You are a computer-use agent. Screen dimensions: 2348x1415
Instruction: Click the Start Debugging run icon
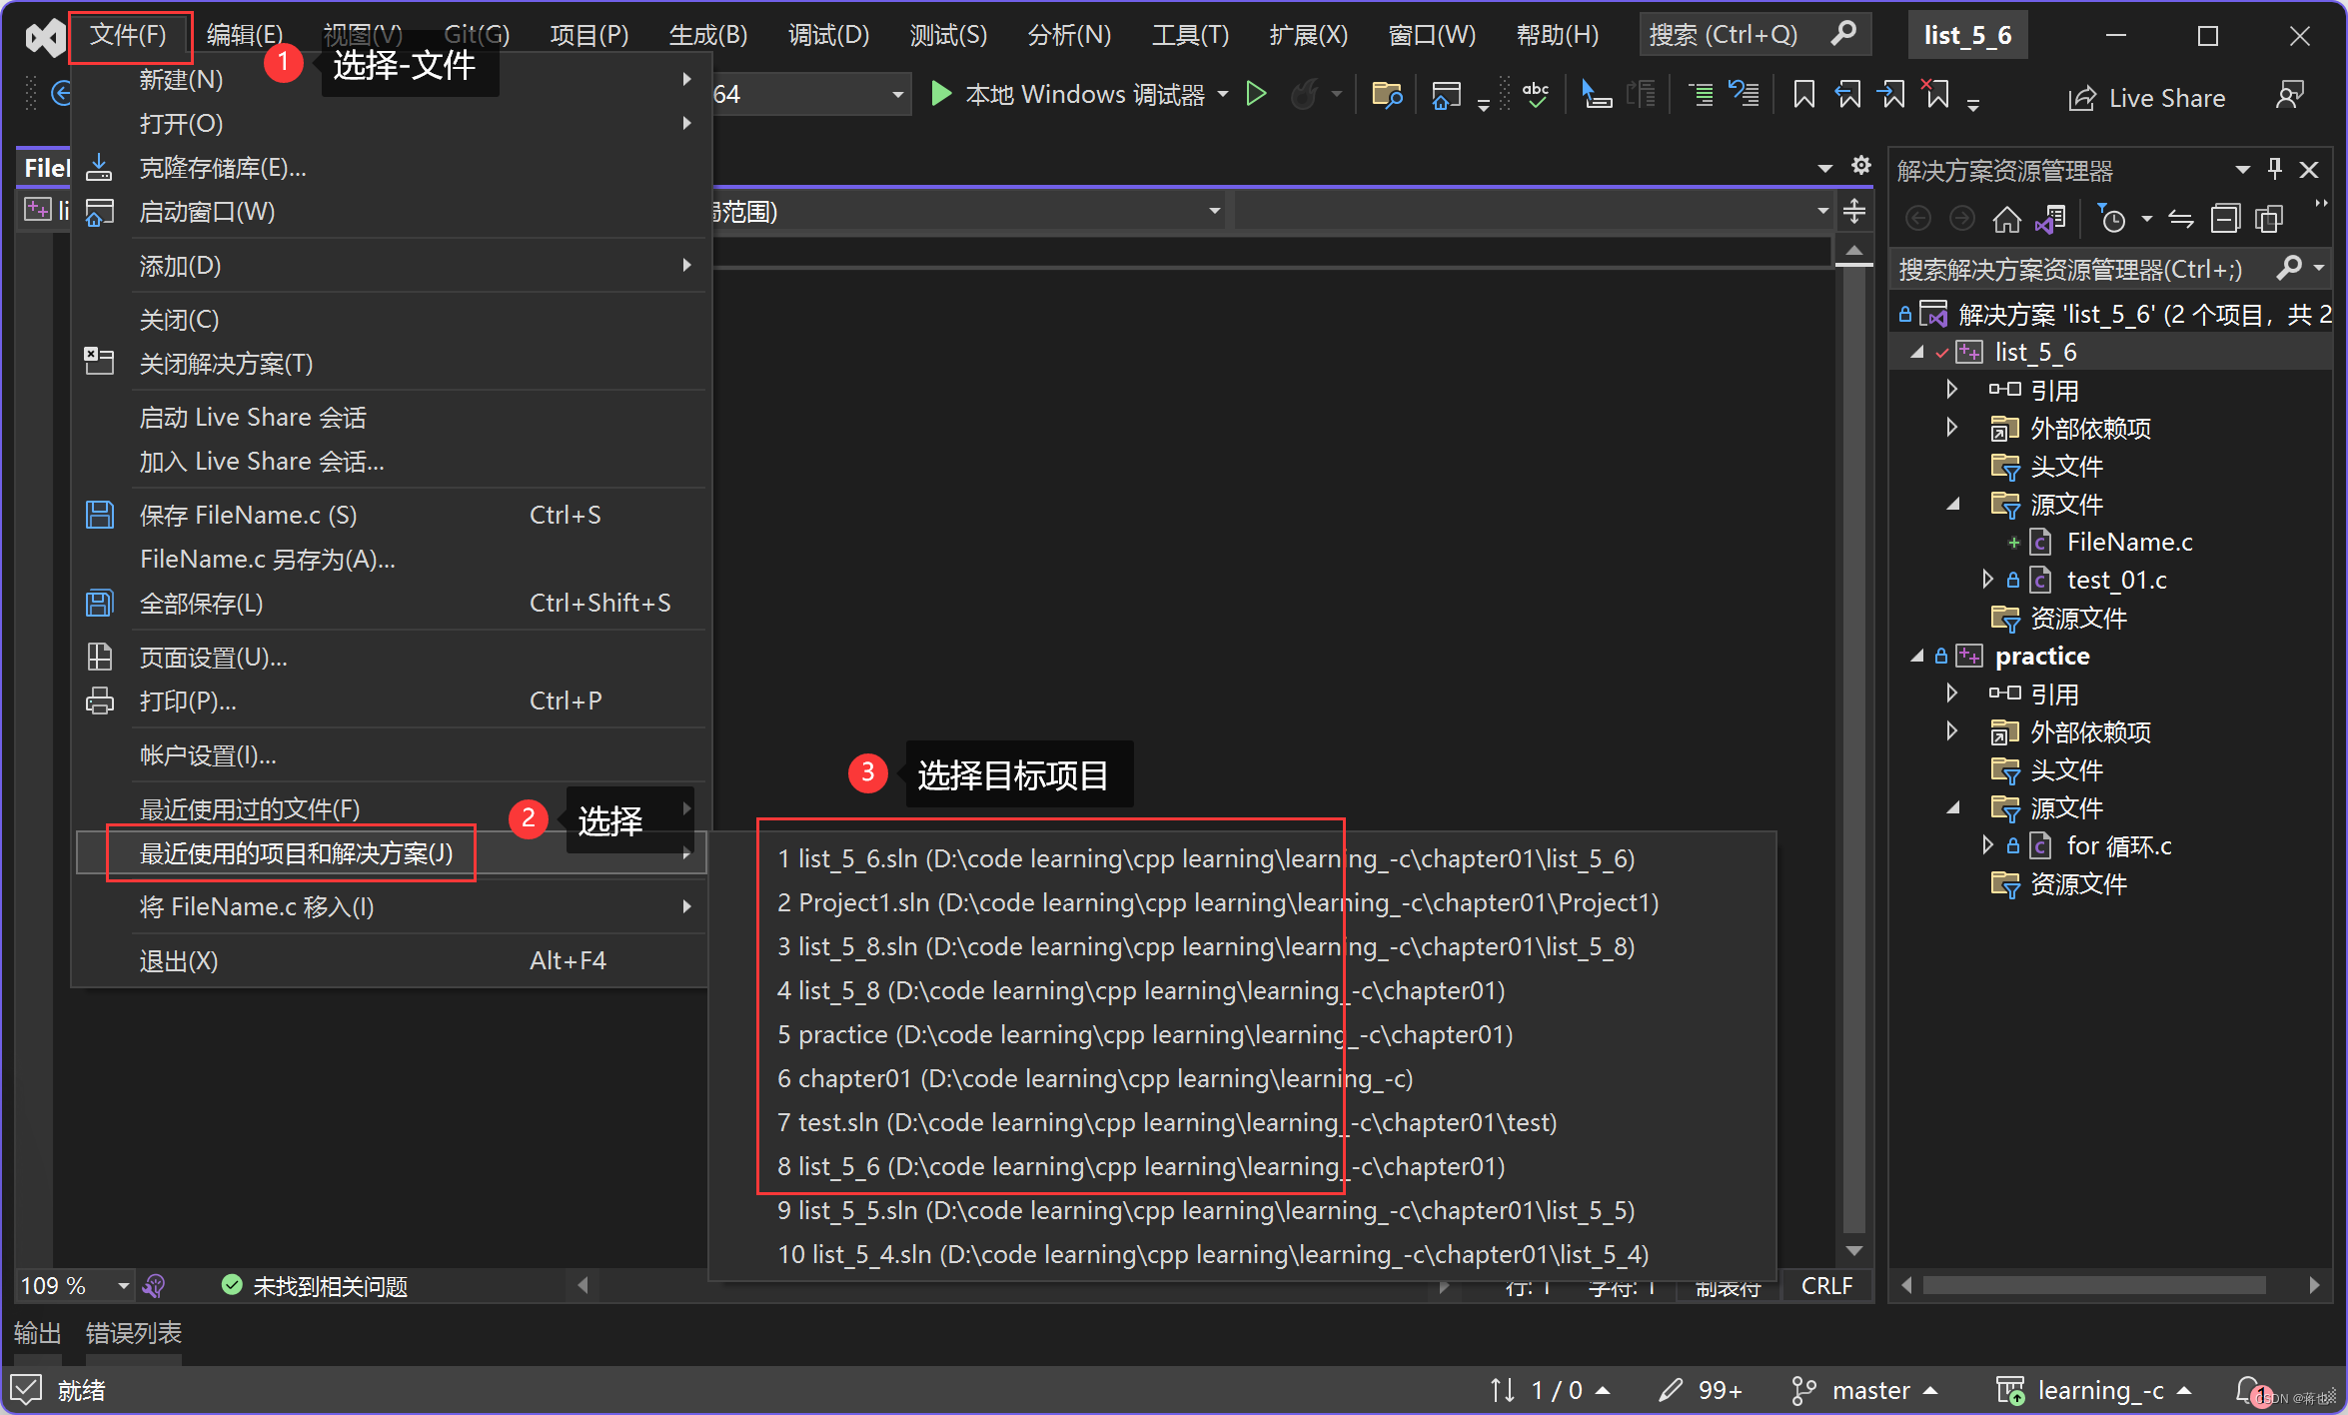click(942, 96)
